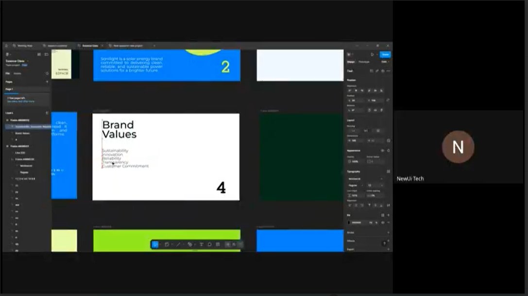The width and height of the screenshot is (528, 296).
Task: Toggle auto width resizing in Layout section
Action: 353,131
